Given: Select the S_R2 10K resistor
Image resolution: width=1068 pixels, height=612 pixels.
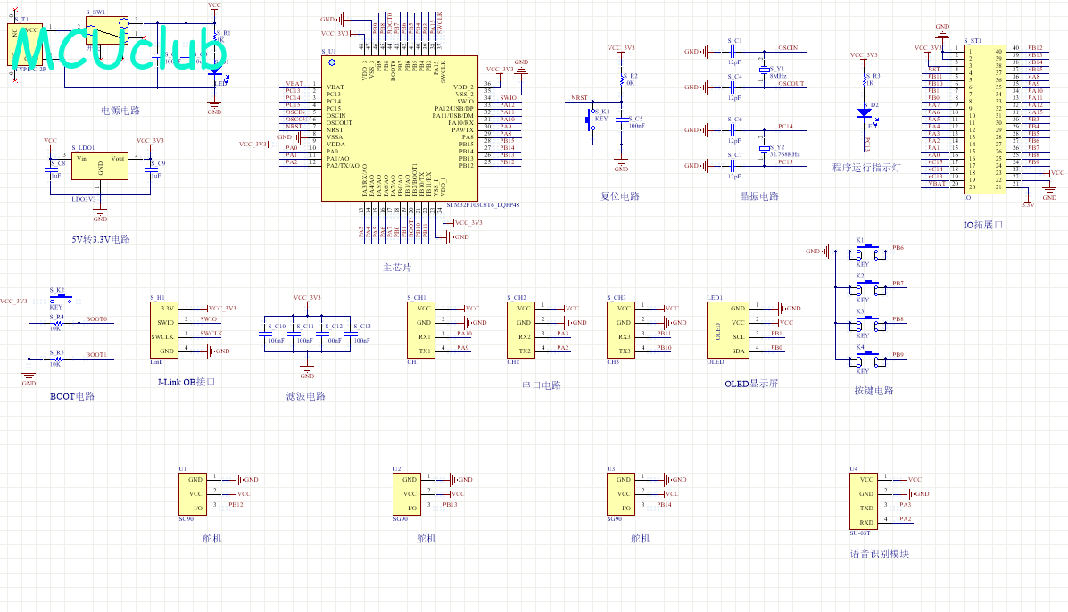Looking at the screenshot, I should (622, 80).
